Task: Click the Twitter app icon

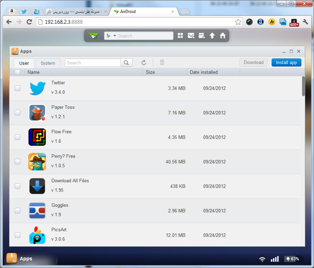Action: point(37,88)
